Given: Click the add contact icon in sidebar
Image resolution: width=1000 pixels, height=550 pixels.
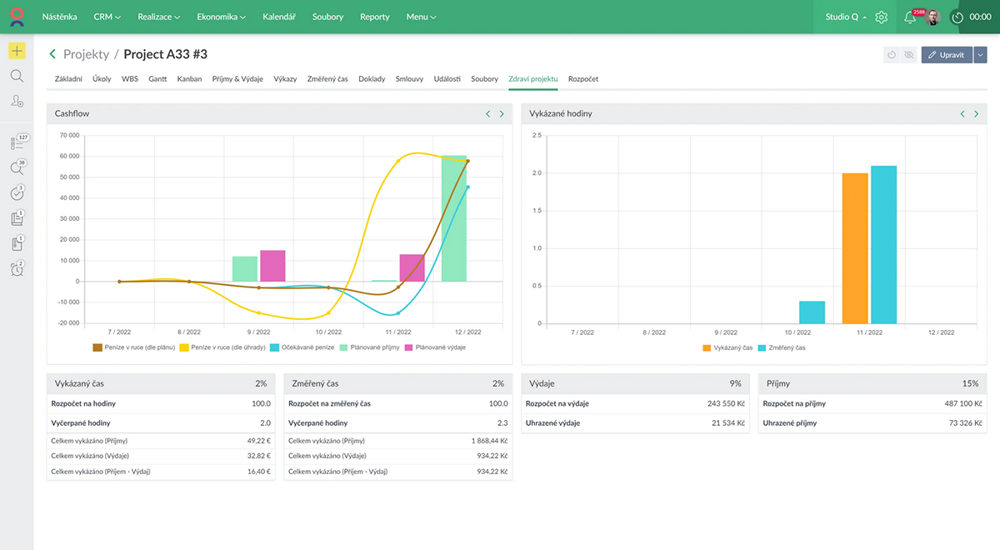Looking at the screenshot, I should pos(17,101).
